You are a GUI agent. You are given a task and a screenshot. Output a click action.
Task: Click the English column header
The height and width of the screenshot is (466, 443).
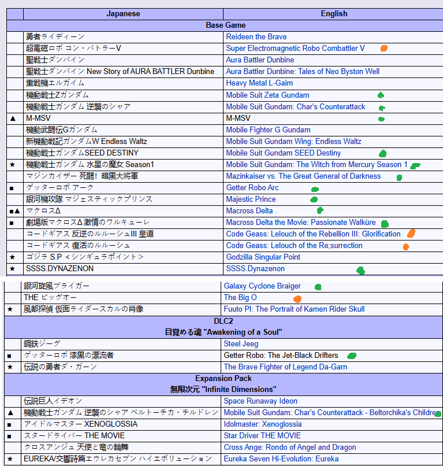click(334, 14)
